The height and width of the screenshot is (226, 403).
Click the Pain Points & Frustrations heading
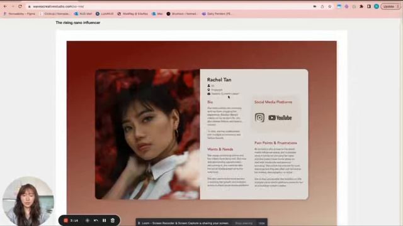276,143
